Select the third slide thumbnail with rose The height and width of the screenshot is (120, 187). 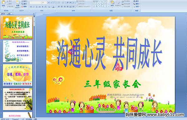[x=18, y=75]
